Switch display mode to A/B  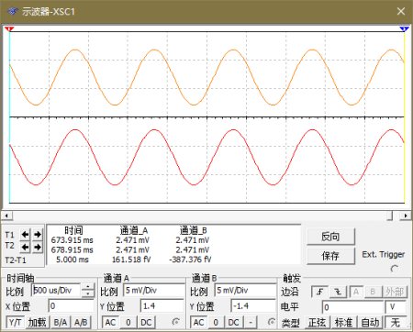click(x=81, y=322)
